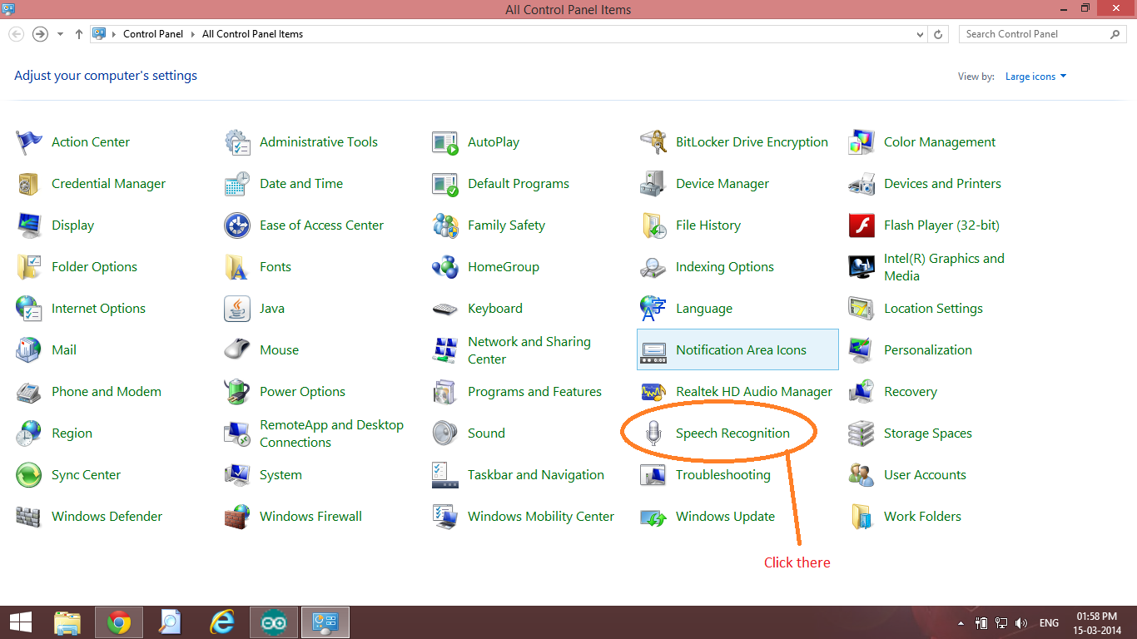The height and width of the screenshot is (639, 1137).
Task: Click the Device Manager icon
Action: (653, 184)
